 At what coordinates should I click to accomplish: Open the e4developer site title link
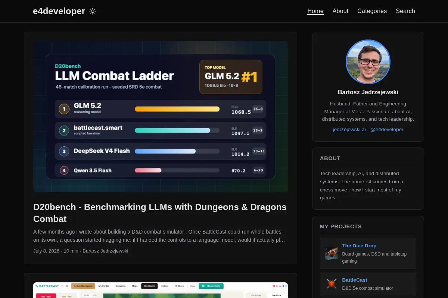pos(59,11)
